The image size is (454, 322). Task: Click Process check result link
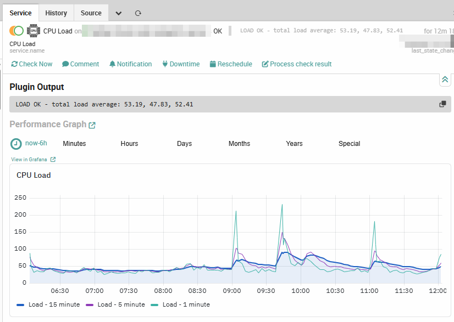tap(297, 64)
